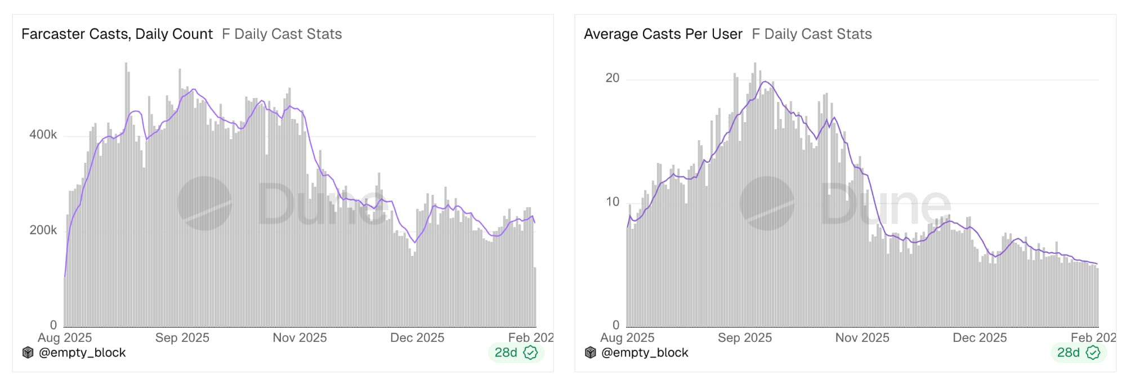The image size is (1126, 388).
Task: Click the Dune circle logo watermark in the Farcaster Casts chart
Action: pyautogui.click(x=204, y=203)
